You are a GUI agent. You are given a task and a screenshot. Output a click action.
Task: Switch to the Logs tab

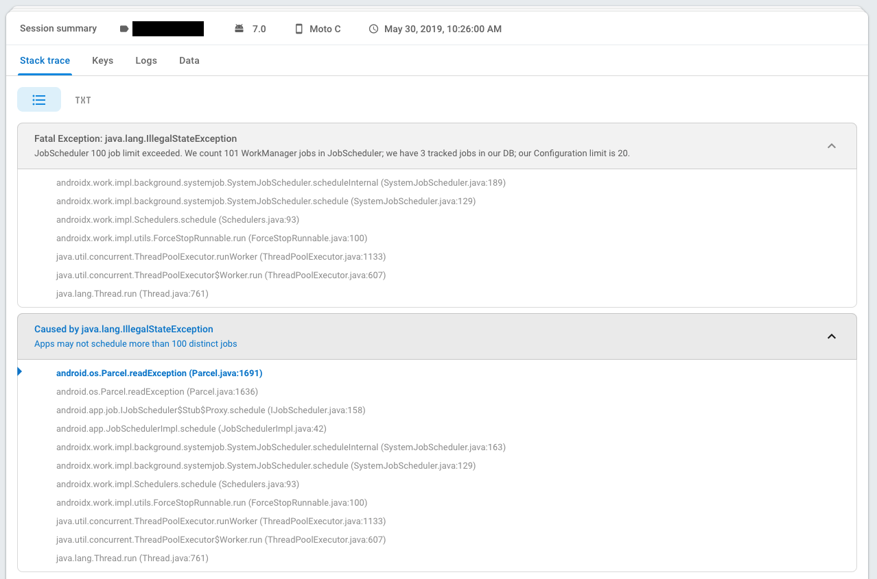(146, 60)
